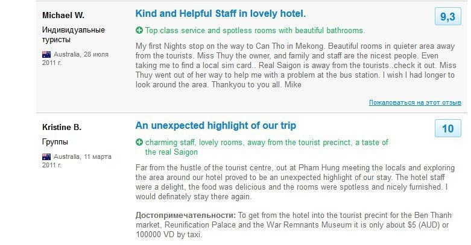Click the Australian flag beside Michael W.'s review date
Viewport: 471px width, 245px height.
(46, 54)
